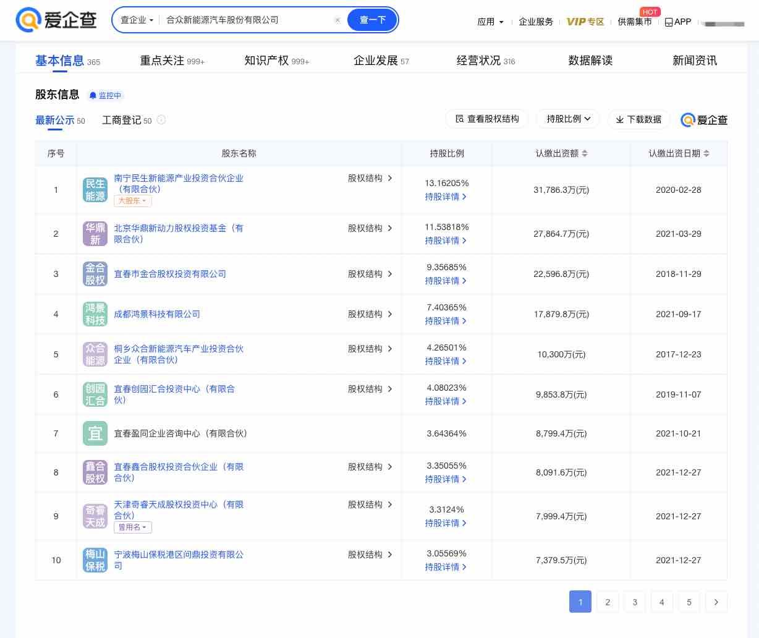This screenshot has width=759, height=638.
Task: Open 持股详情 under 3.05569%
Action: click(x=446, y=567)
